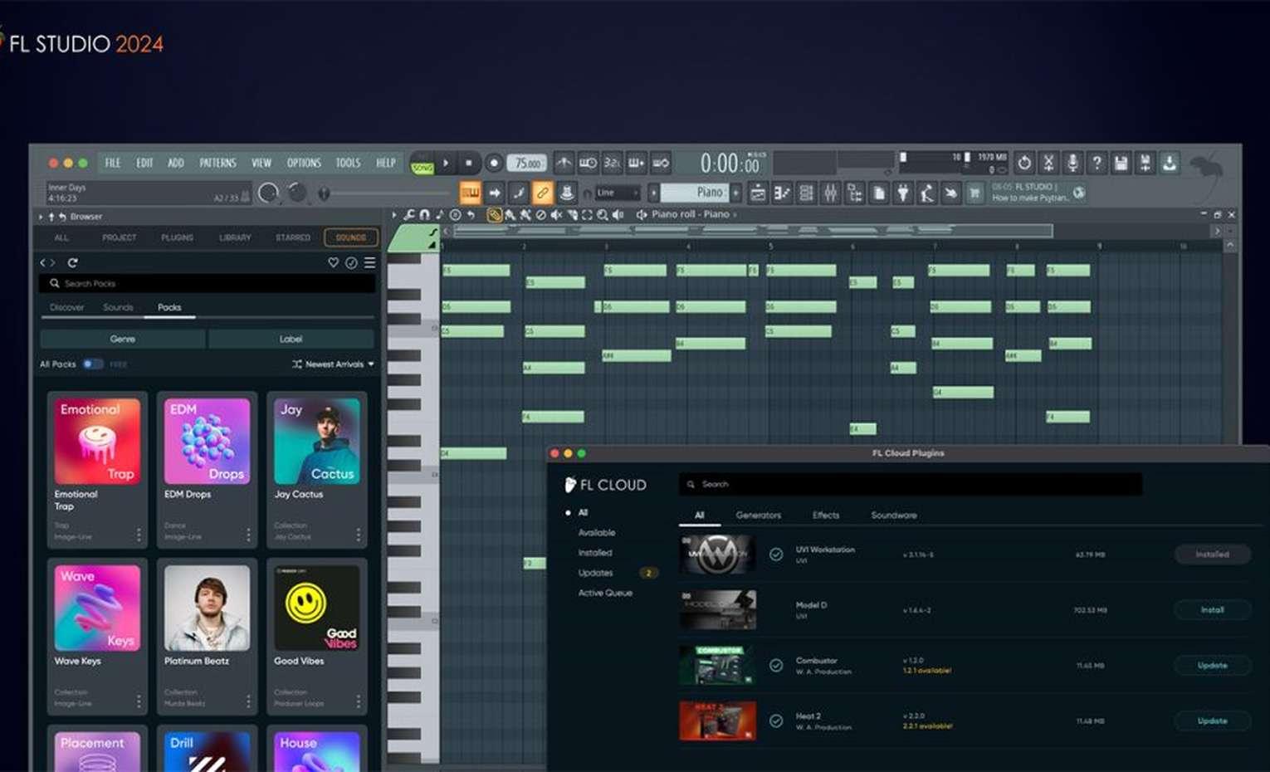Toggle the piano roll magnet snap icon
This screenshot has width=1270, height=772.
424,214
